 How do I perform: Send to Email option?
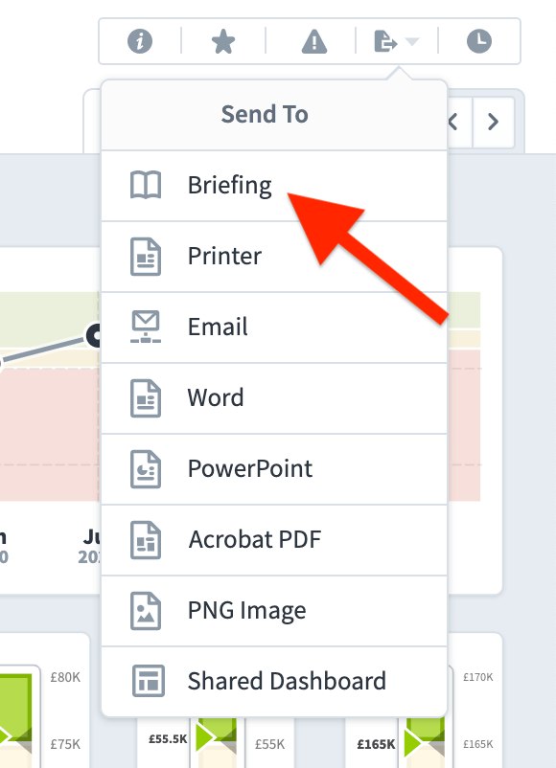tap(274, 328)
